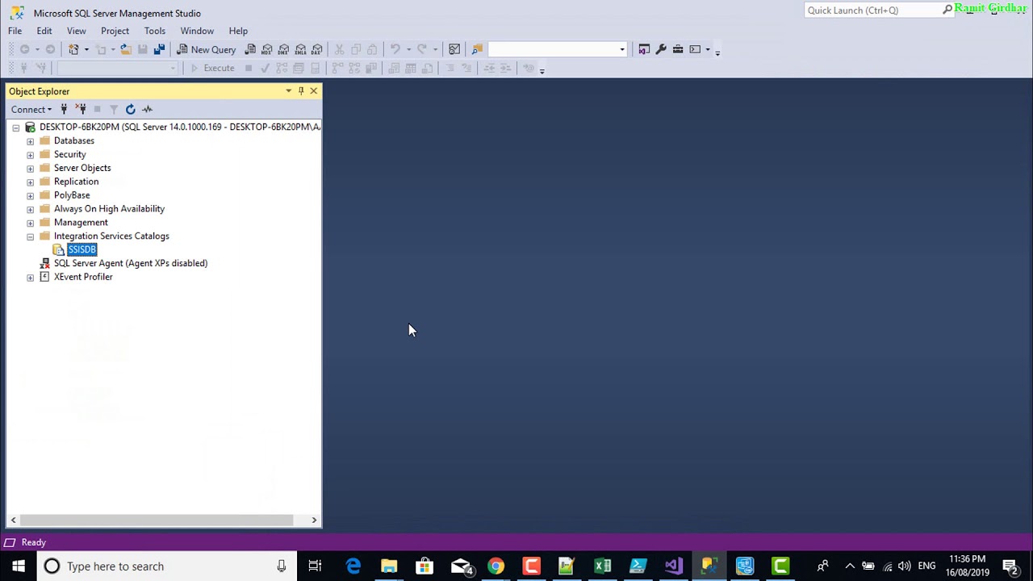This screenshot has height=581, width=1033.
Task: Refresh the Object Explorer tree
Action: tap(130, 109)
